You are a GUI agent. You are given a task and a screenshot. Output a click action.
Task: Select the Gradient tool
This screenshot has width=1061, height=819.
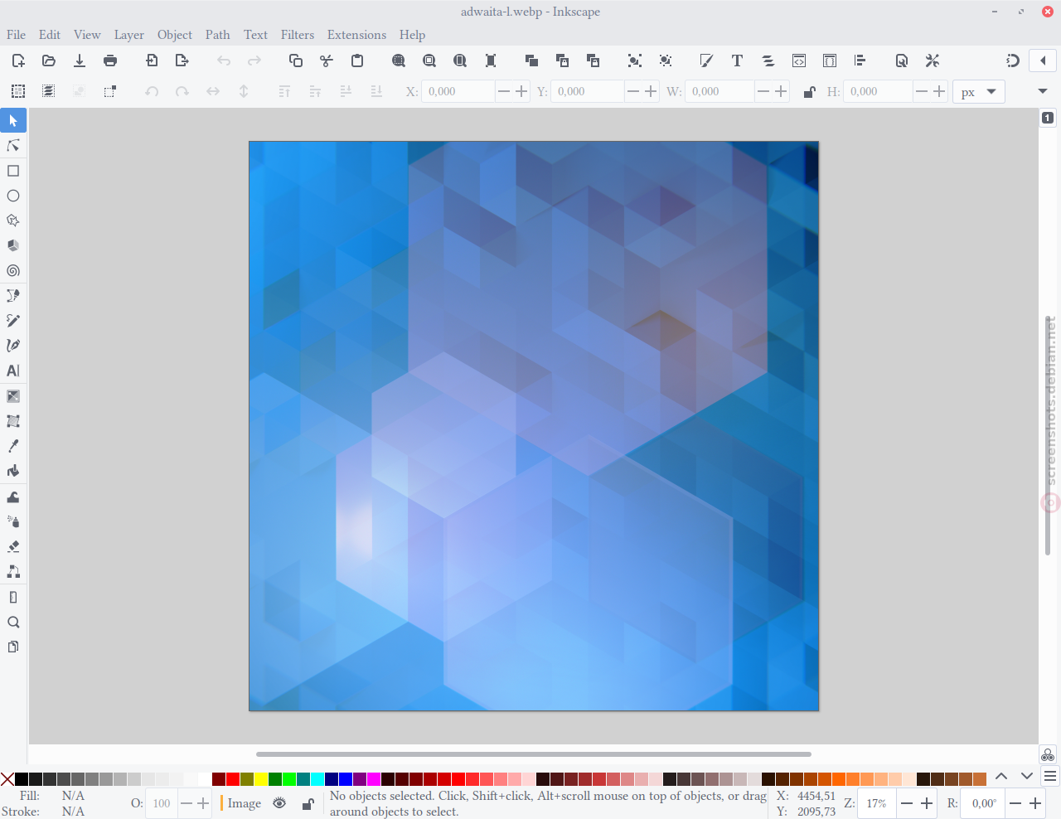tap(13, 396)
